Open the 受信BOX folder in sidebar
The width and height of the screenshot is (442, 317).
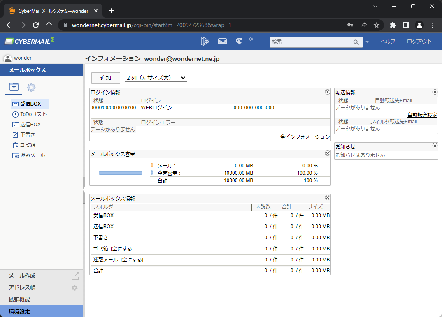[x=30, y=104]
